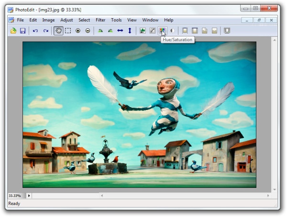Zoom in with the plus circle icon
This screenshot has height=217, width=287.
coord(78,31)
